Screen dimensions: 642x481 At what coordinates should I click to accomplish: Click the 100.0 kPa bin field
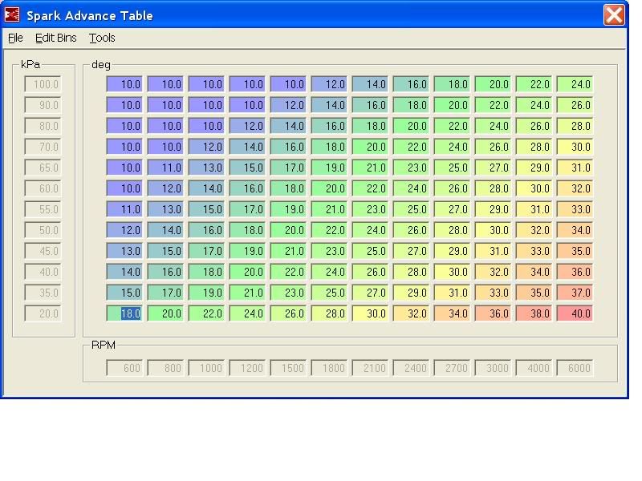pyautogui.click(x=43, y=84)
